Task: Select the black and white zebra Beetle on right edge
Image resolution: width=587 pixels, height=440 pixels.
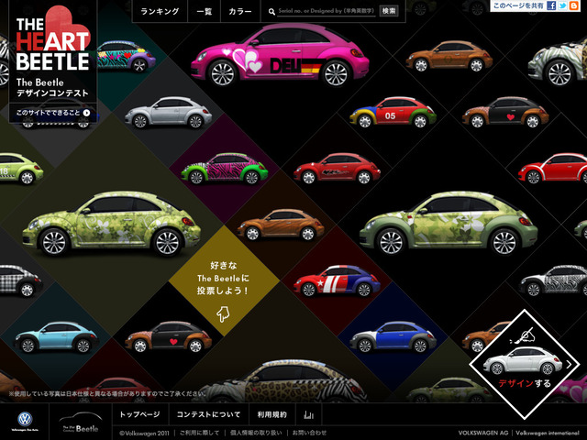Action: 553,281
